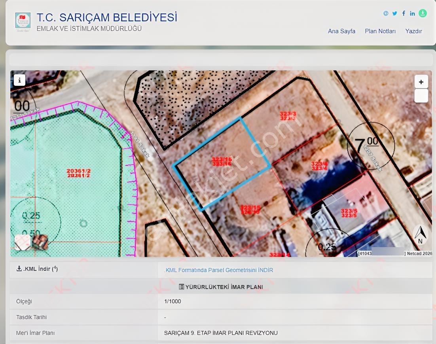The image size is (436, 344).
Task: Click the Mer'i İmar Planı label
Action: click(x=35, y=333)
